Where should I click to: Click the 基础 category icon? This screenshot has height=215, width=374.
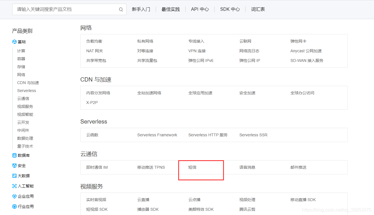14,42
